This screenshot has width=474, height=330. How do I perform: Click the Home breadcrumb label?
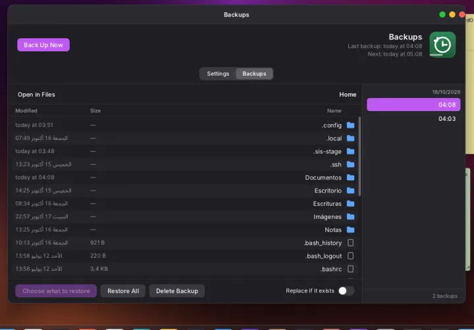click(x=348, y=95)
